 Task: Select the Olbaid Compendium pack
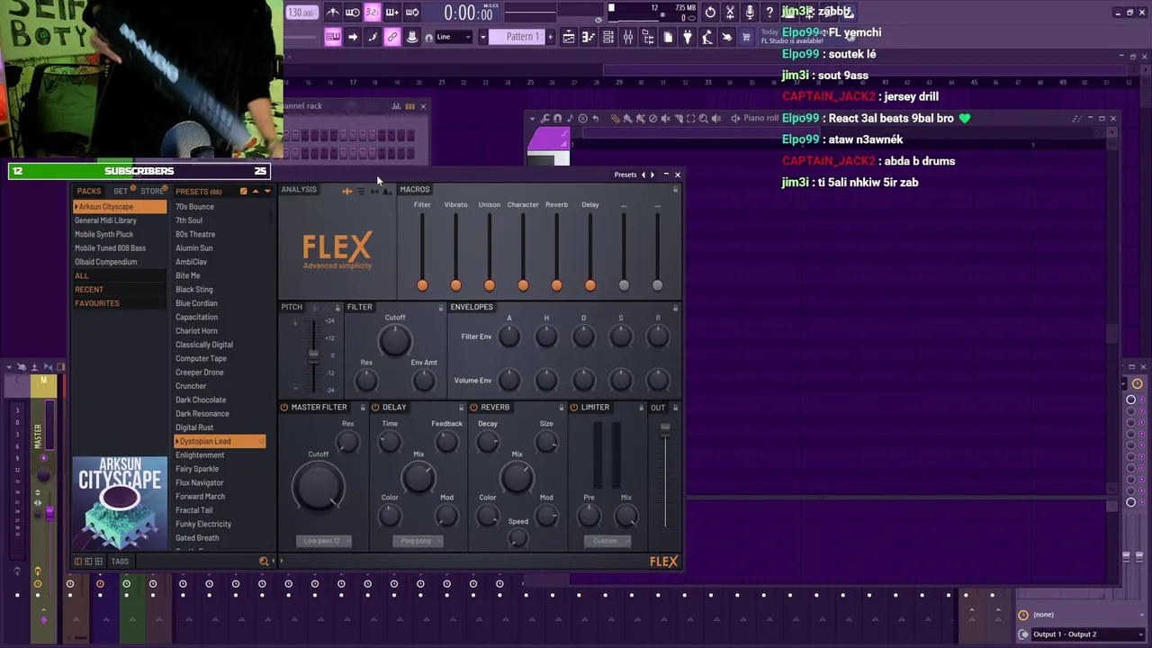[106, 262]
